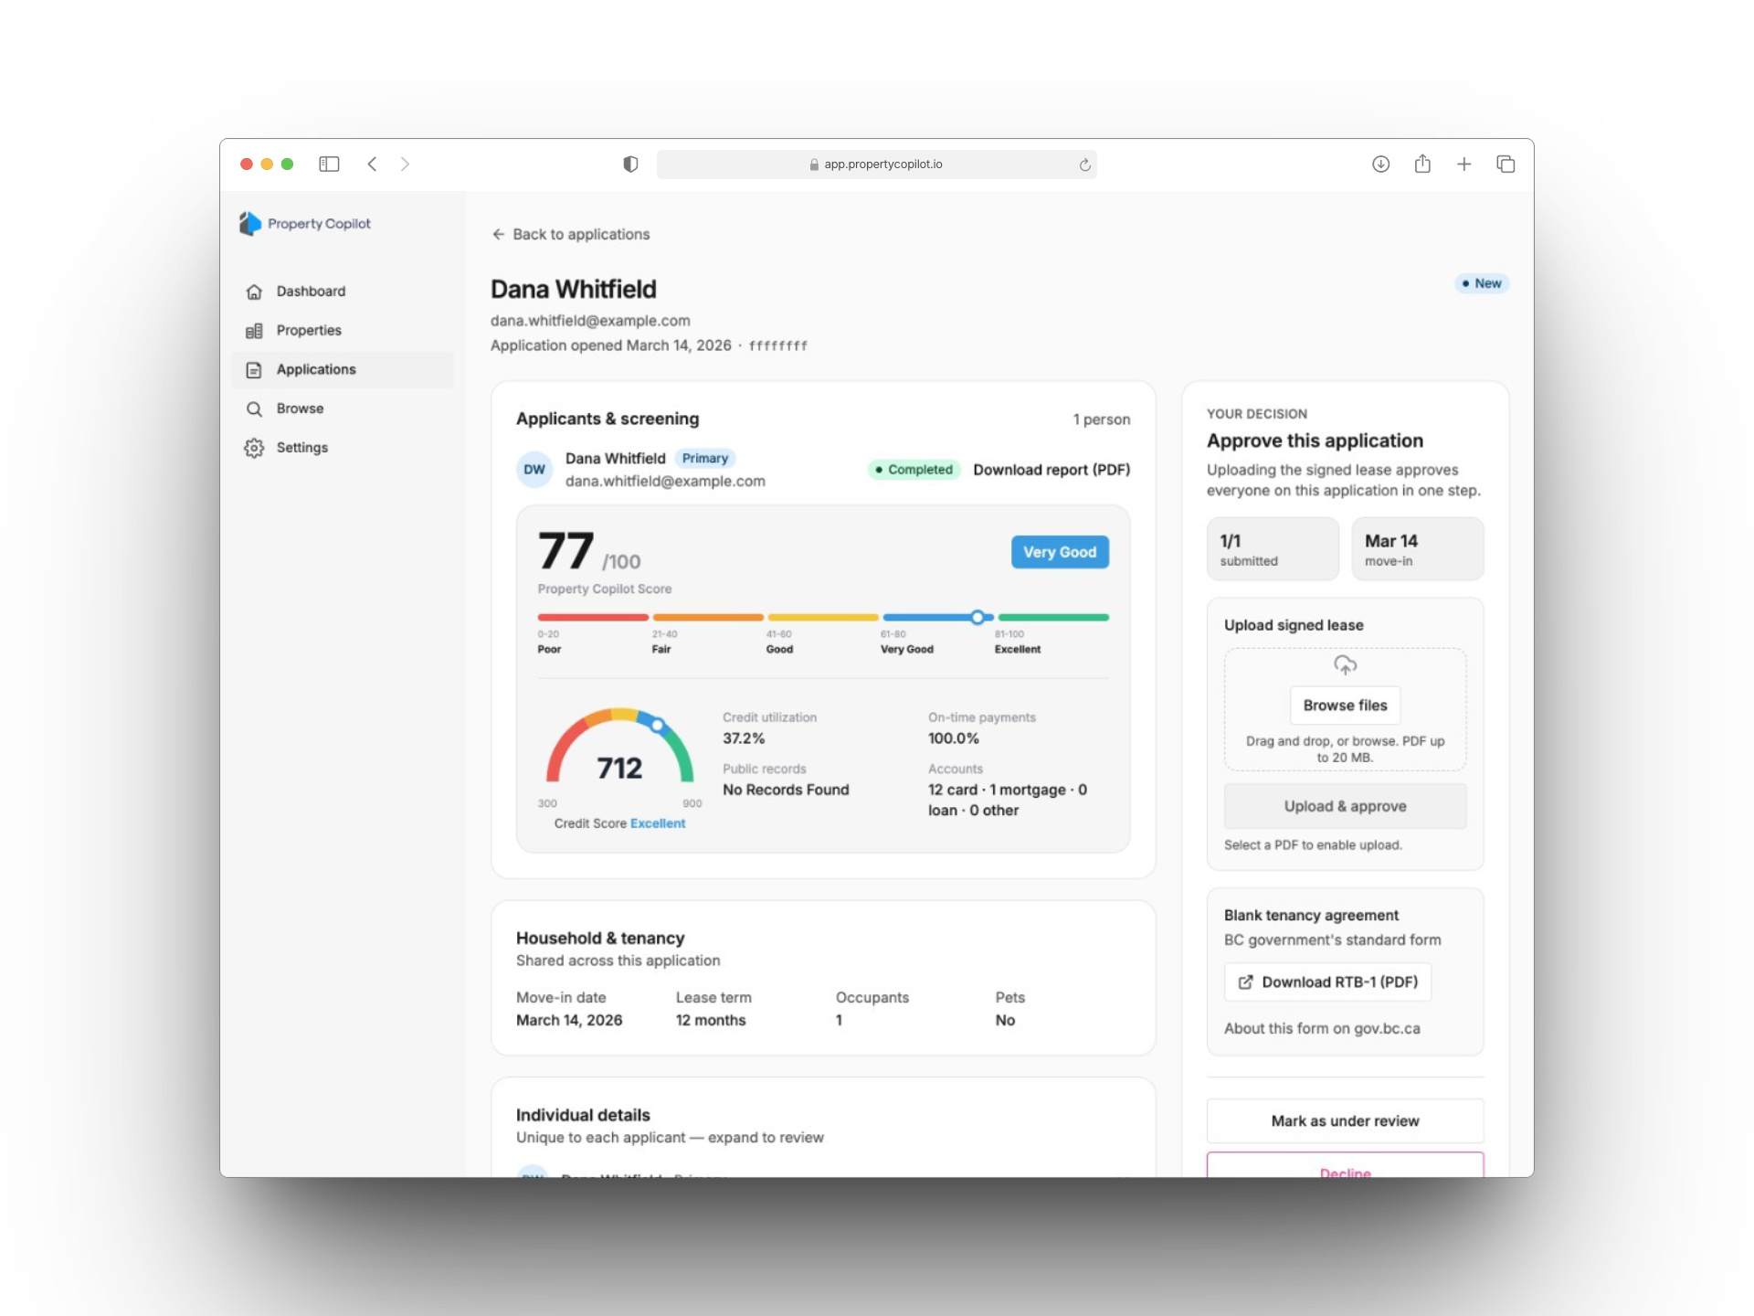The width and height of the screenshot is (1754, 1316).
Task: Click the On-time payments value 100.0%
Action: pos(953,738)
